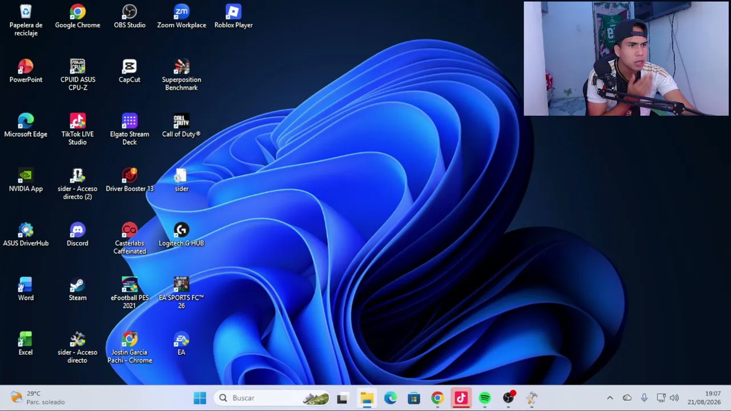Select the Superposition Benchmark icon
Viewport: 731px width, 411px height.
182,74
